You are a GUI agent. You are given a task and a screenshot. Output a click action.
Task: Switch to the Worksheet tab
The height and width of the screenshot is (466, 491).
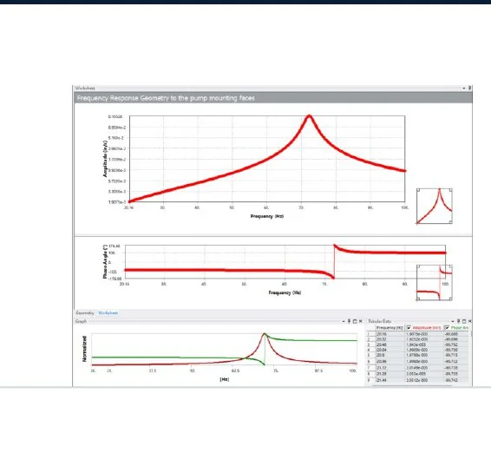pos(108,313)
